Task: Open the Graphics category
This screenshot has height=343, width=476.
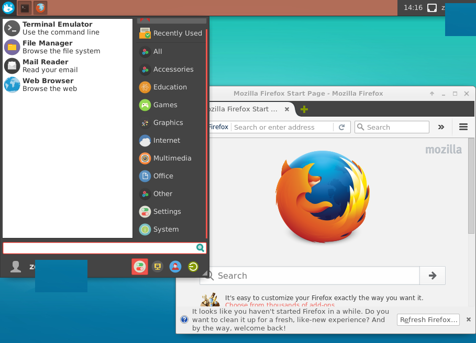Action: [171, 123]
